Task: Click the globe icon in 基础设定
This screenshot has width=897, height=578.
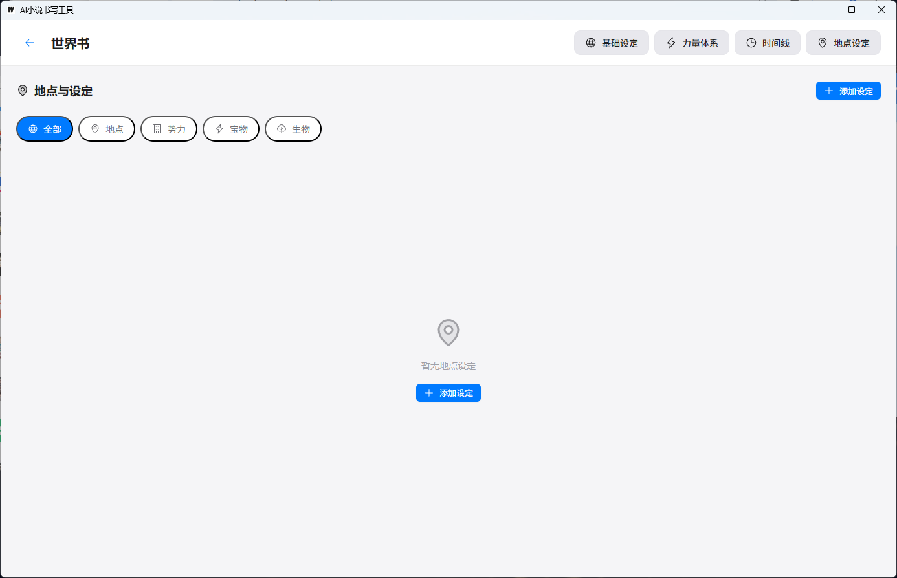Action: pos(591,43)
